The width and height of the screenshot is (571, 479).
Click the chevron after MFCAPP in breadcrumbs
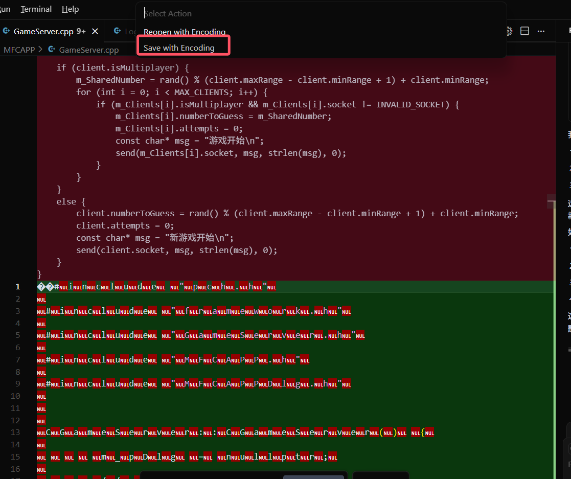click(x=41, y=50)
